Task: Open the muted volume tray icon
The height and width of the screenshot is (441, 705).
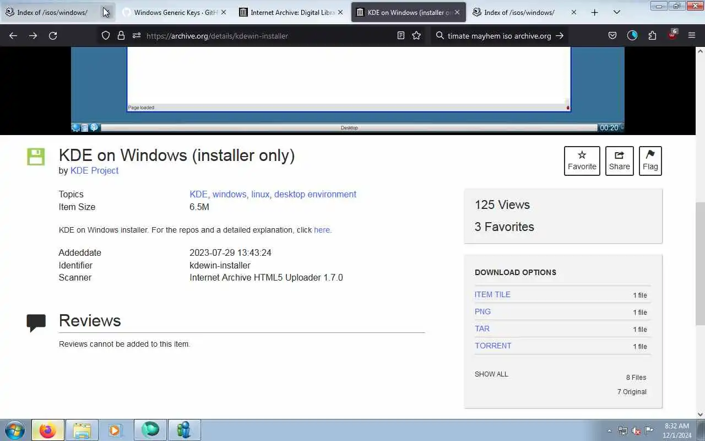Action: click(x=636, y=431)
